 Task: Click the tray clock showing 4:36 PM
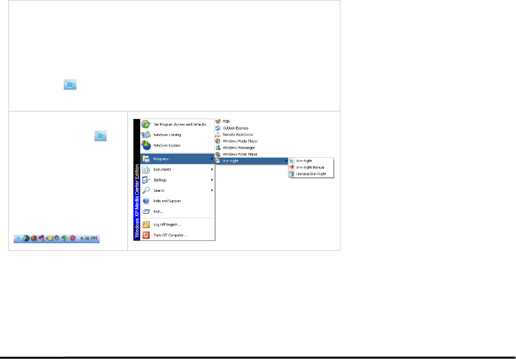point(89,239)
